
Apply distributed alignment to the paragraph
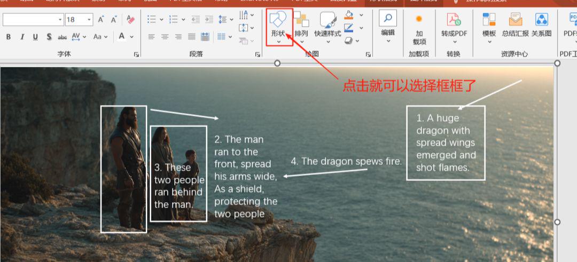point(205,37)
